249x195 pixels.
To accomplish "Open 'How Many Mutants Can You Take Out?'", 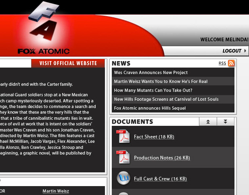I will 173,90.
